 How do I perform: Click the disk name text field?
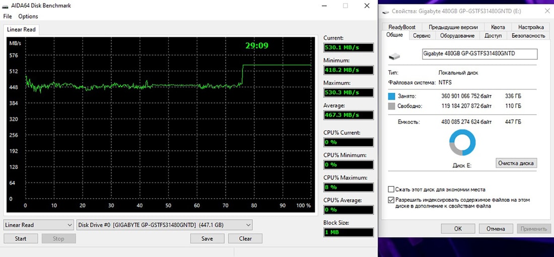point(479,53)
